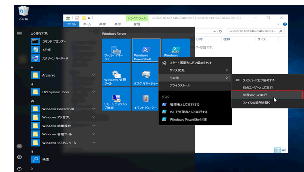Image resolution: width=304 pixels, height=172 pixels.
Task: Expand the Arcserve folder chevron
Action: [93, 75]
